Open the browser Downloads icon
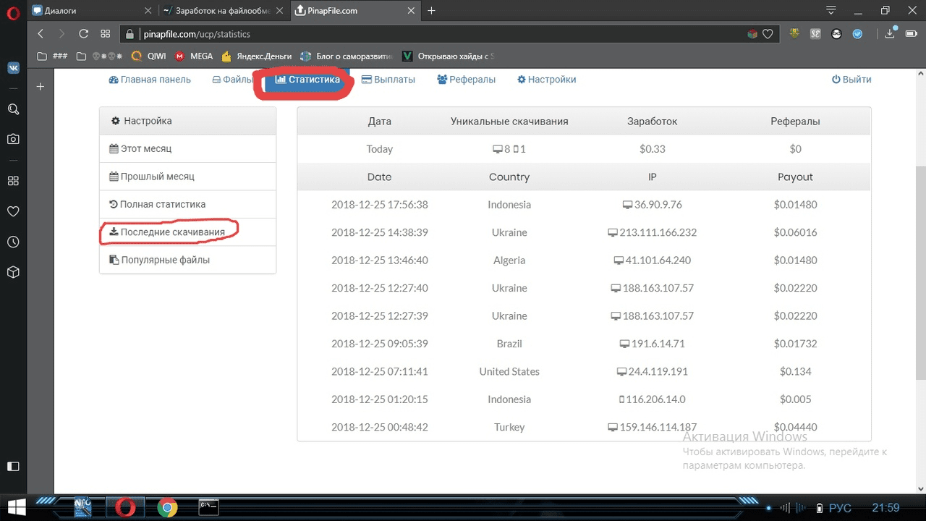926x521 pixels. 890,34
